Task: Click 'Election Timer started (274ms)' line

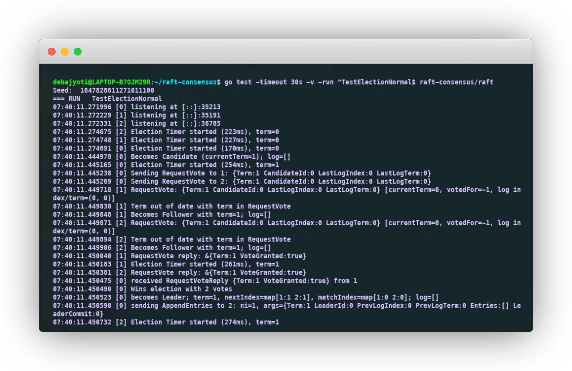Action: pyautogui.click(x=166, y=322)
